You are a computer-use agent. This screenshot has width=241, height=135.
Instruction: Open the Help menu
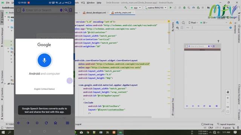tap(99, 3)
